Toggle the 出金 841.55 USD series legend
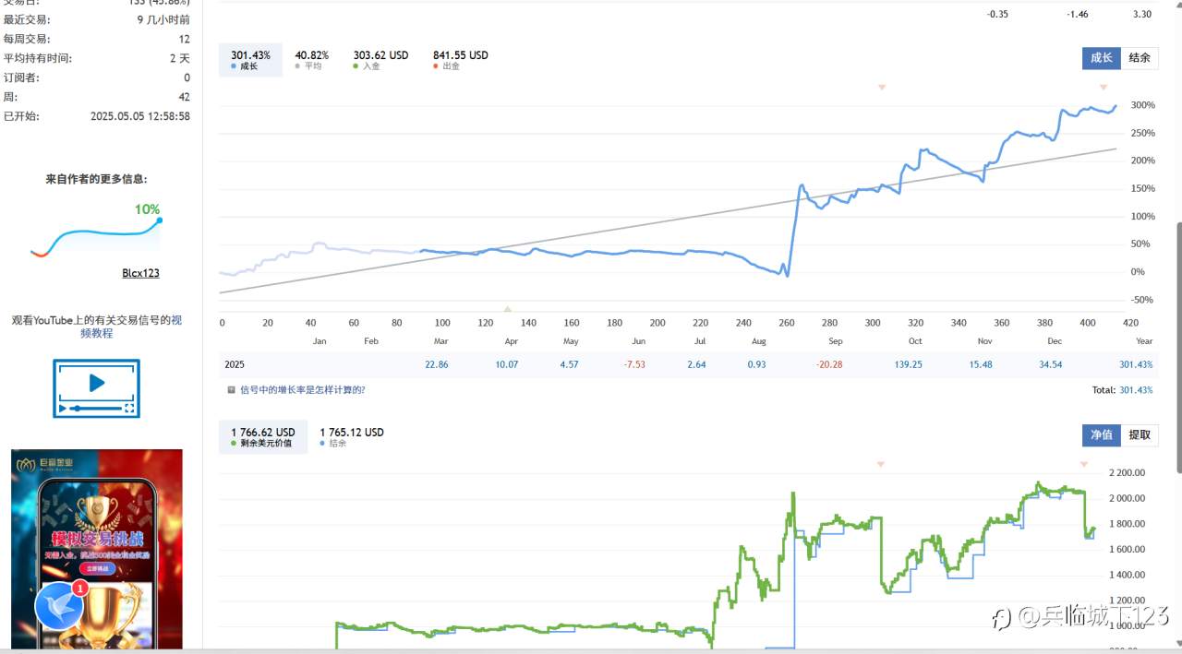This screenshot has width=1182, height=654. point(460,60)
